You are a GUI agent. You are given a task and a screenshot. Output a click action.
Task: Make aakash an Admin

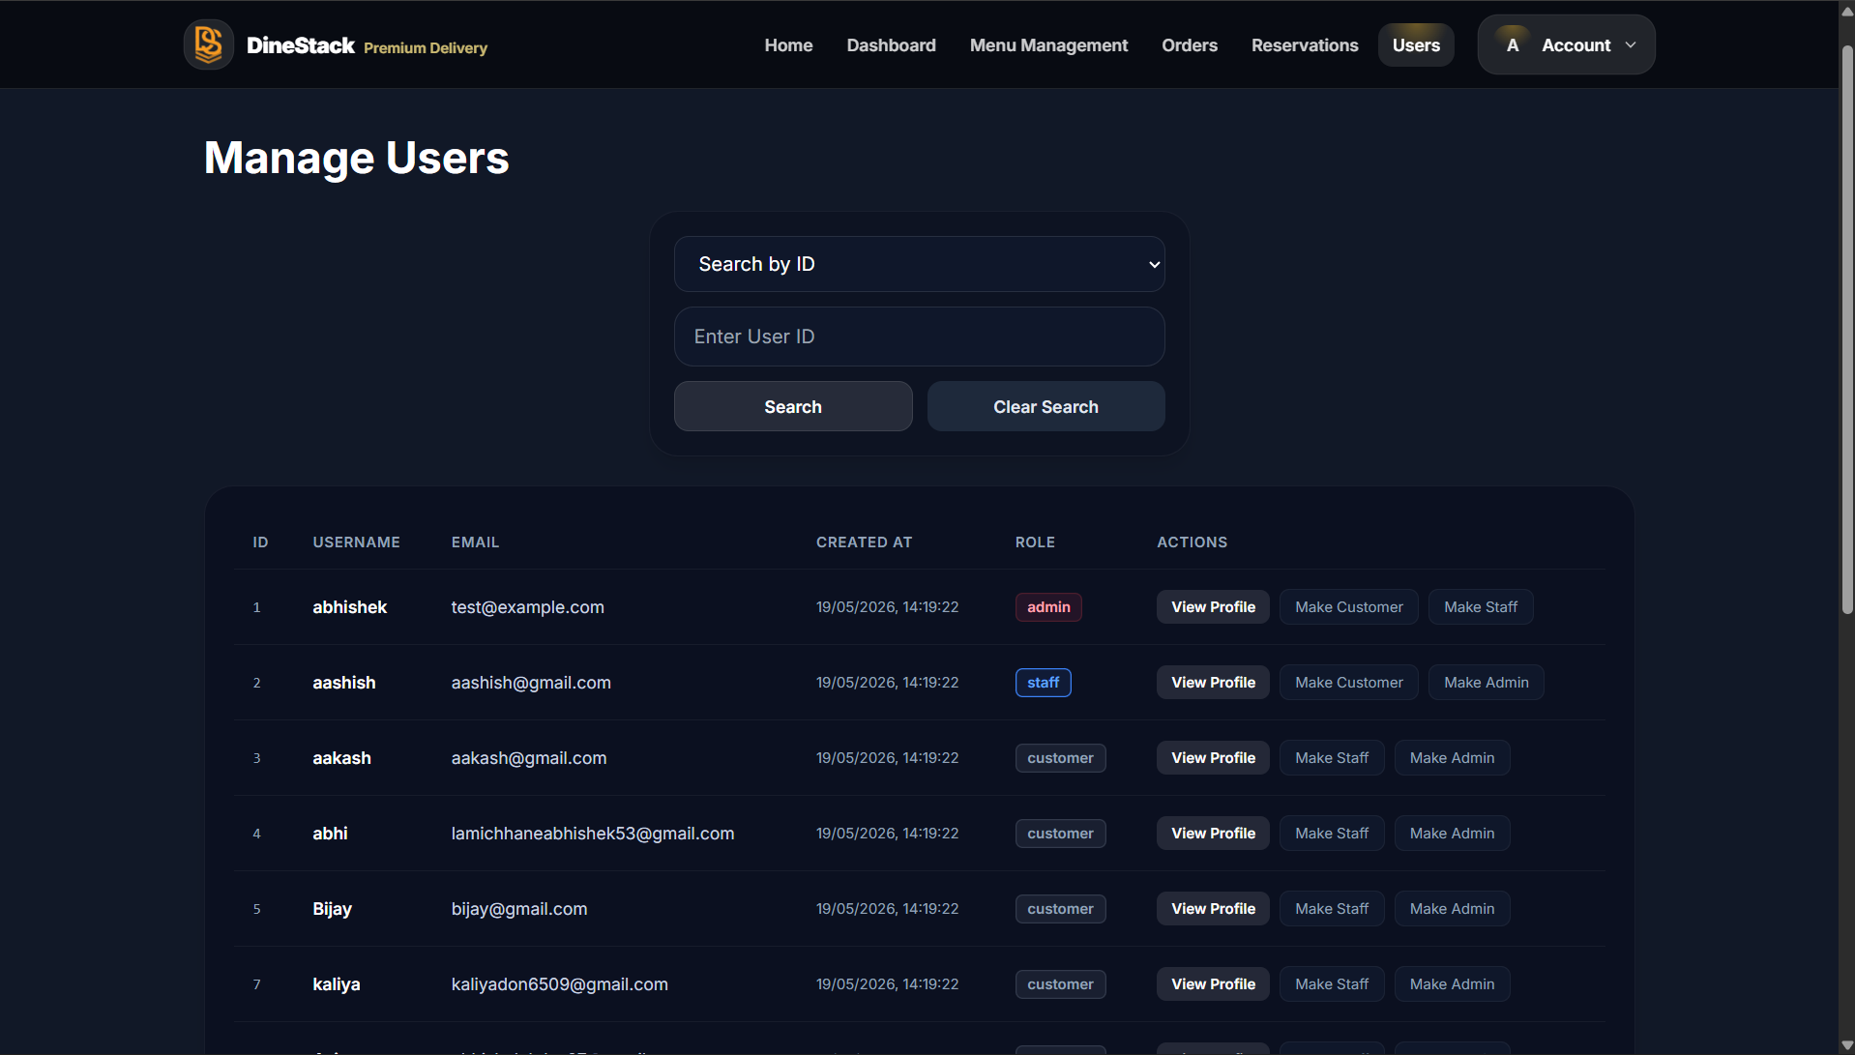1452,758
